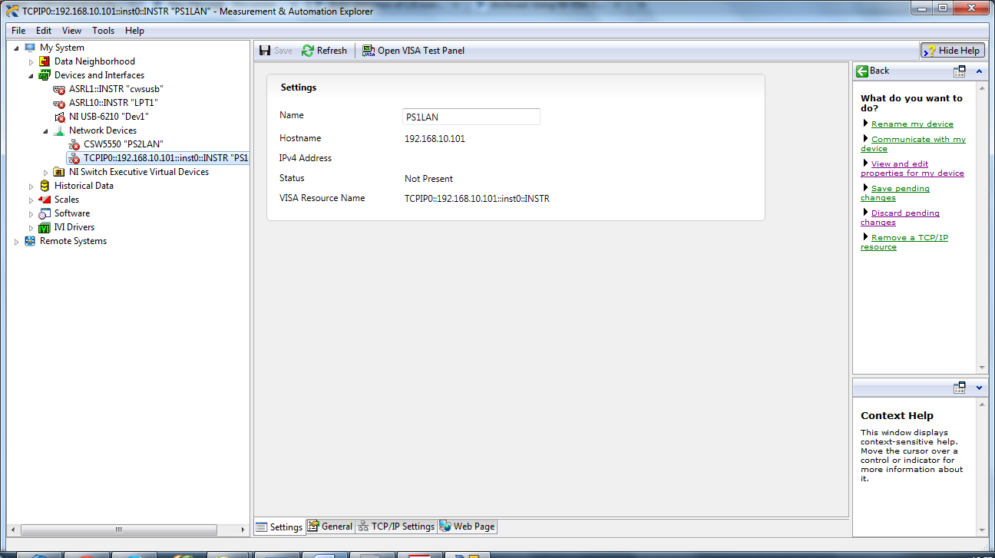The width and height of the screenshot is (995, 558).
Task: Click the CSW5550 PS2LAN device icon
Action: (x=74, y=144)
